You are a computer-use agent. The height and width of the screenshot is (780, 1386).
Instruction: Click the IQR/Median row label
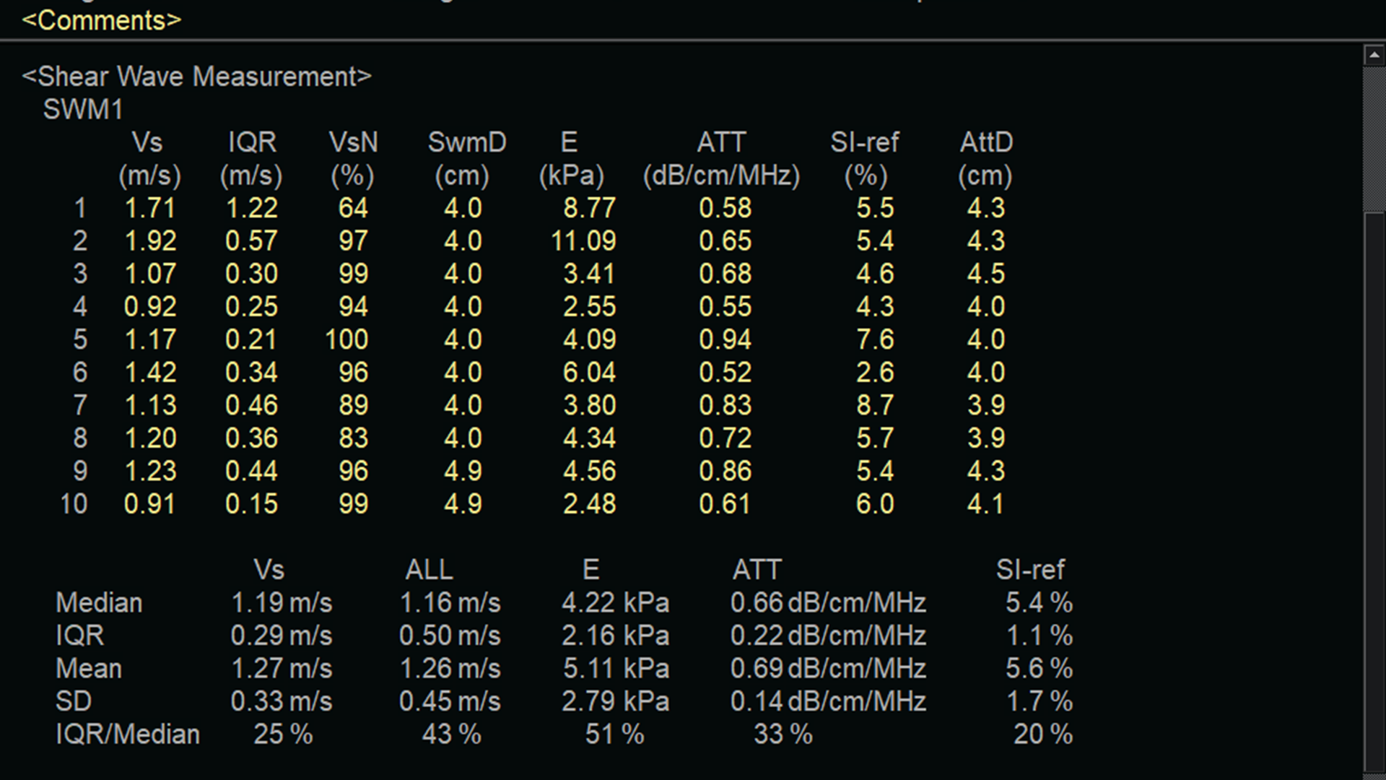[x=128, y=734]
